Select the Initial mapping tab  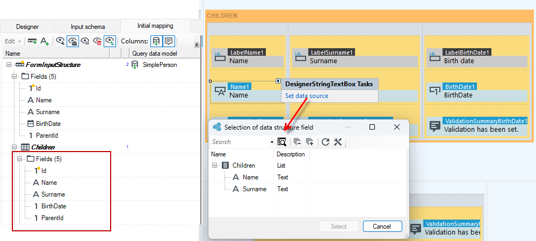point(155,26)
